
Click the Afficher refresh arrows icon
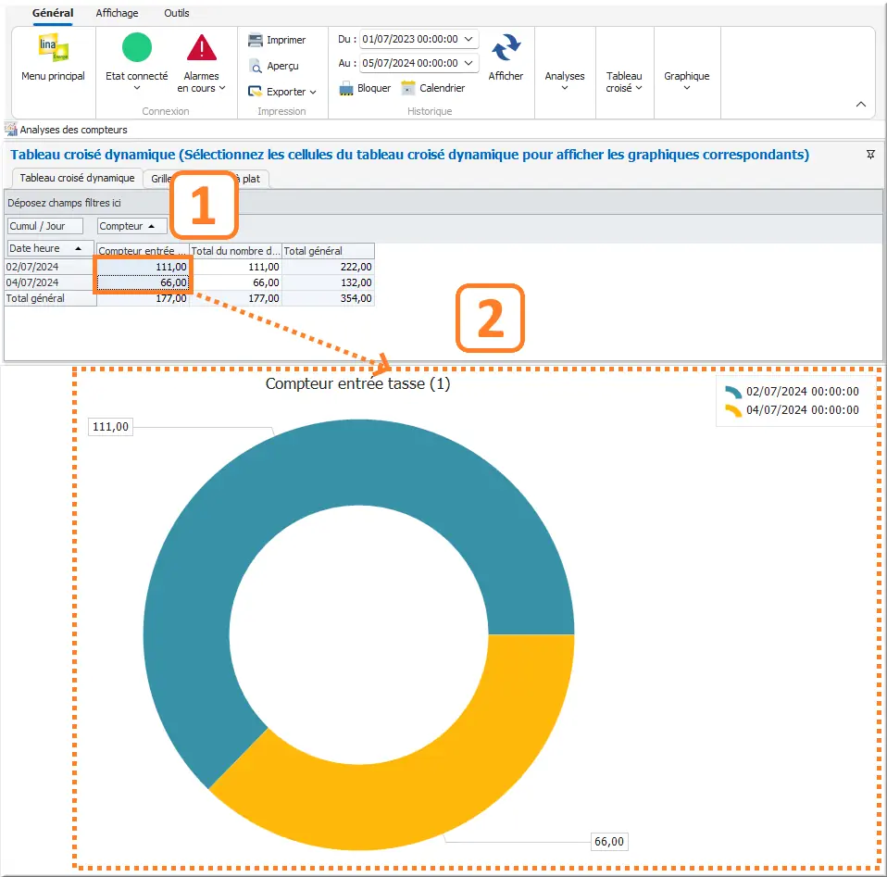(506, 47)
